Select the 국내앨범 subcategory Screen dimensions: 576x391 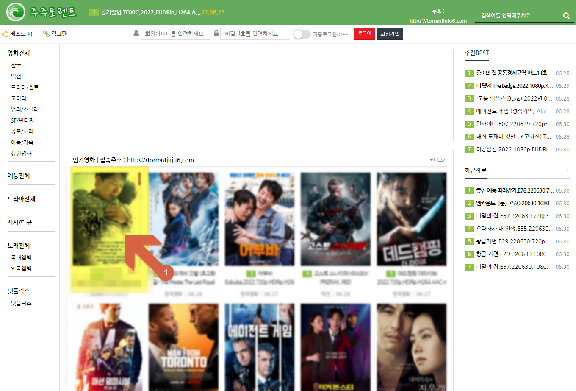coord(21,257)
